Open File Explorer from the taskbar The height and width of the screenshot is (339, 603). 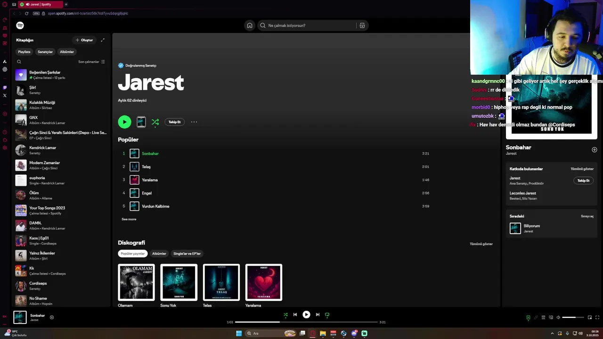pyautogui.click(x=323, y=333)
